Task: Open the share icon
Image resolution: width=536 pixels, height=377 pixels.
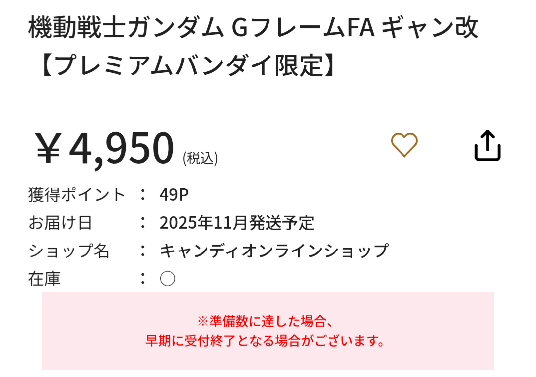Action: point(488,146)
